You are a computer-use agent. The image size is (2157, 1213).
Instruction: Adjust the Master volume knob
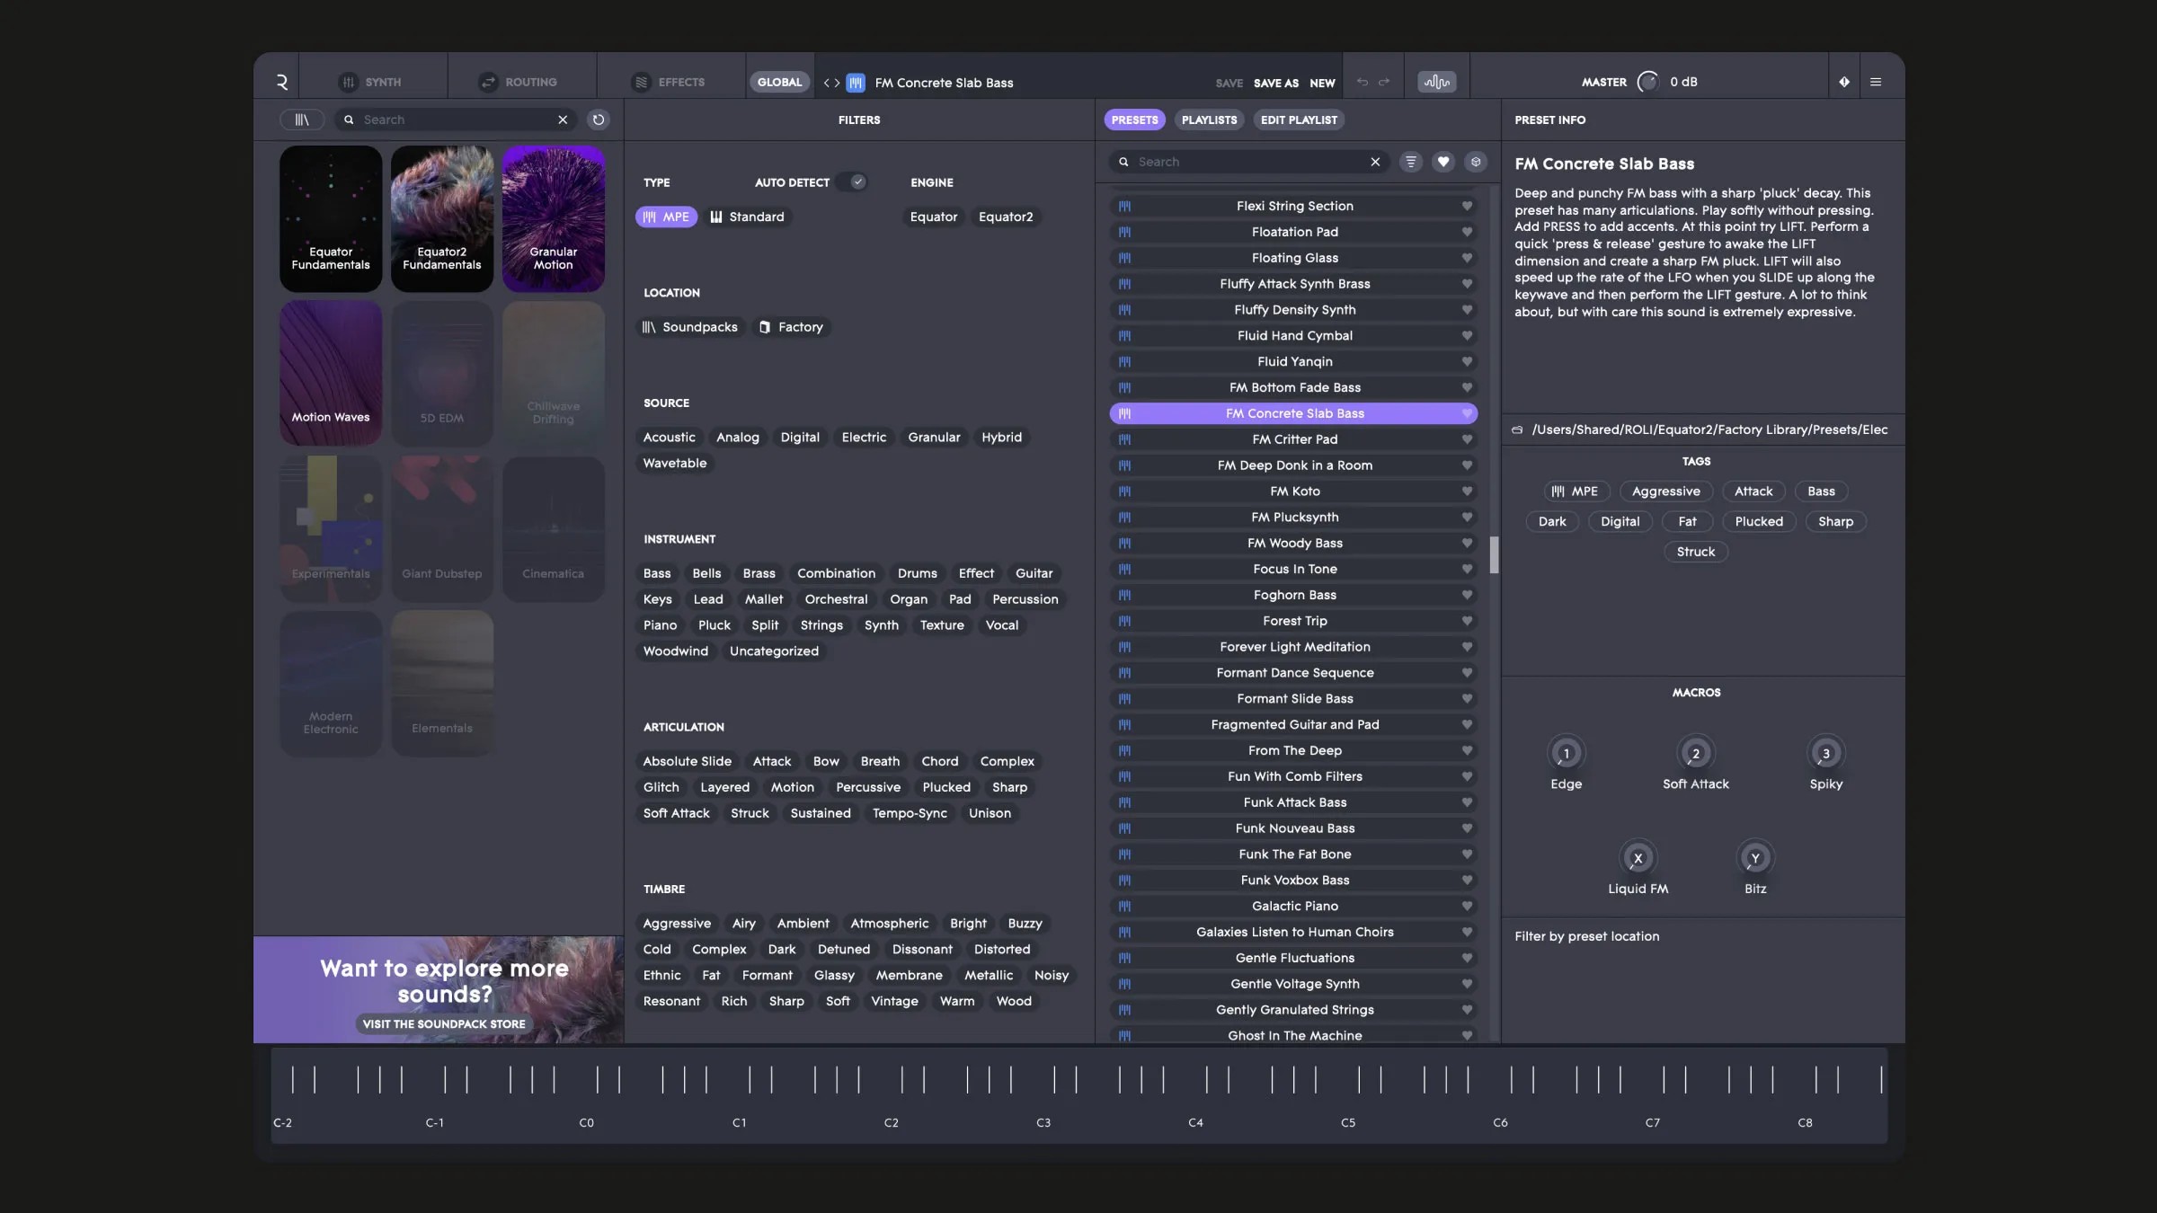pos(1647,81)
